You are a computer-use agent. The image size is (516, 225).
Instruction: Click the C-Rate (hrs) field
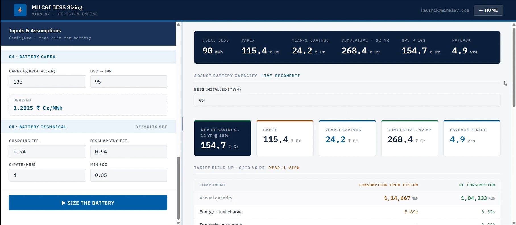click(47, 175)
